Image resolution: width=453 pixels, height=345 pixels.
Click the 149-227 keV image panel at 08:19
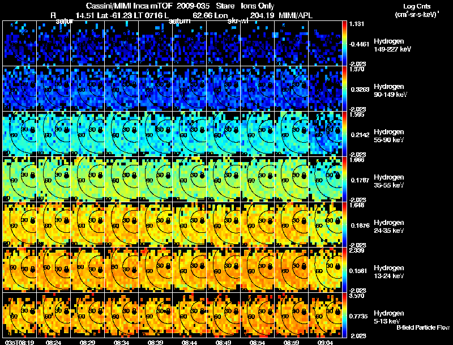20,44
